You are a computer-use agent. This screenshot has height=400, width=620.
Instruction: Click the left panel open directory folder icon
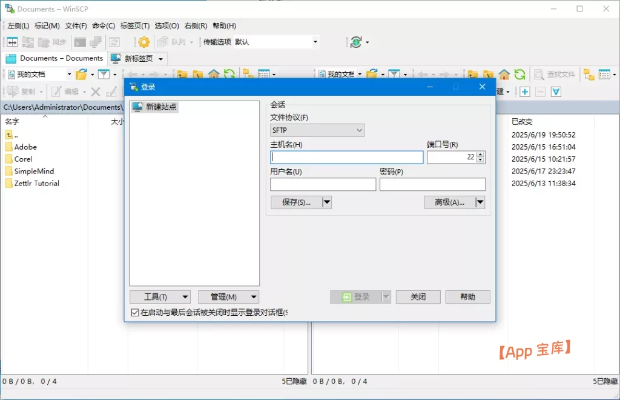(x=82, y=74)
